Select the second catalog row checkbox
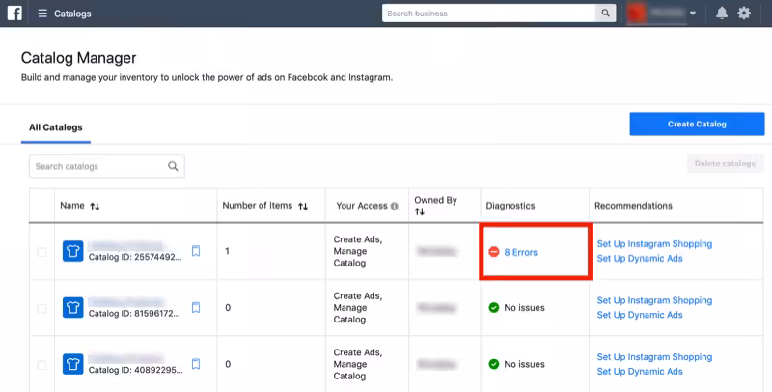 pyautogui.click(x=41, y=308)
